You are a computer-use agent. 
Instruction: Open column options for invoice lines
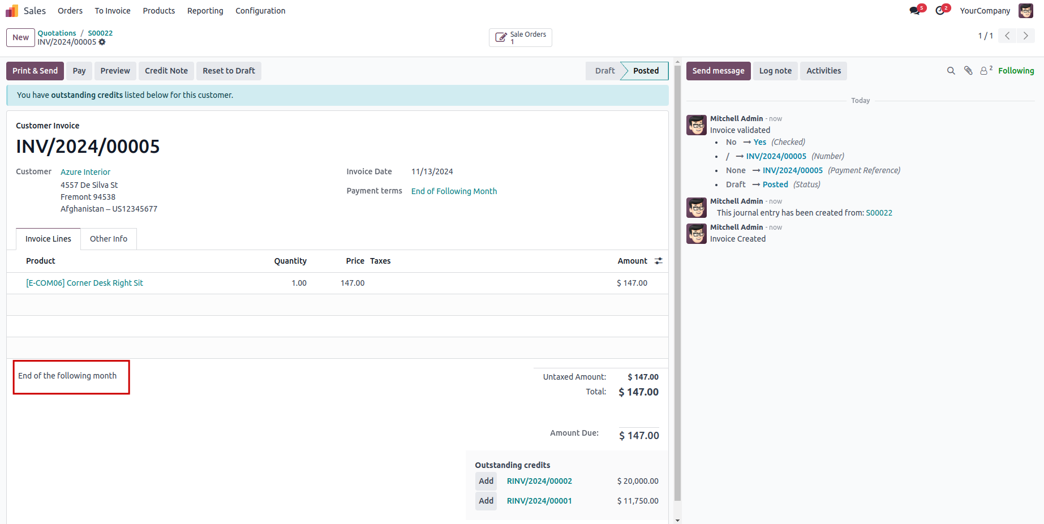click(x=659, y=261)
